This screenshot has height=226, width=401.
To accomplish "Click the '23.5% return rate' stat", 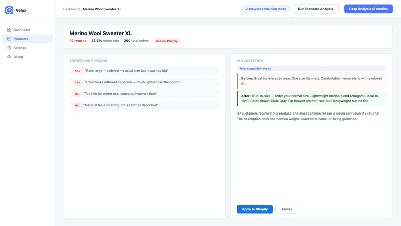I will (x=105, y=41).
